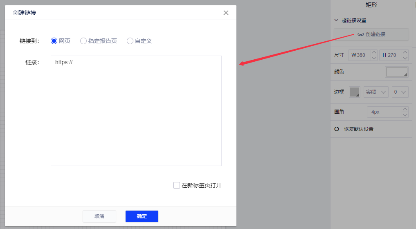Increase the 圆角 radius value
This screenshot has height=229, width=416.
tap(405, 109)
